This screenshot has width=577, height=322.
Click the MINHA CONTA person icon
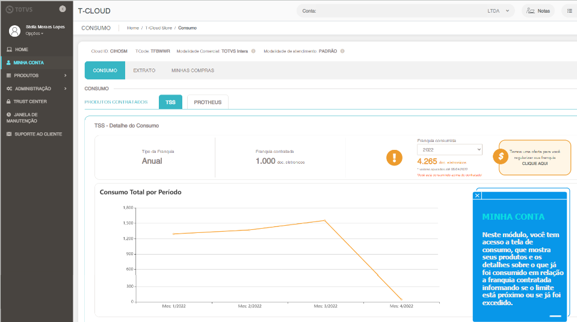tap(8, 63)
